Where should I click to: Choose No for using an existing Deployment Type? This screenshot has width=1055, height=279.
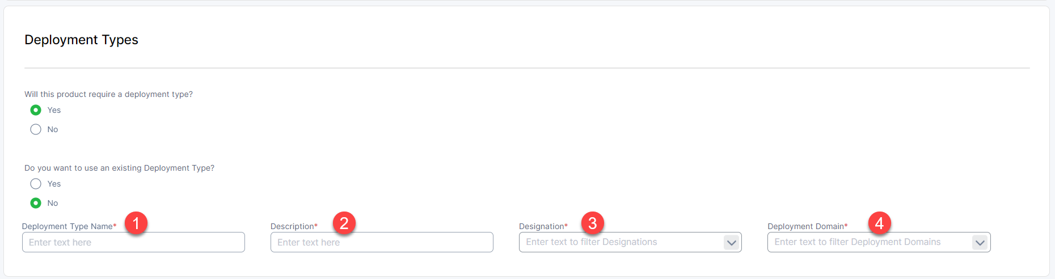point(36,203)
